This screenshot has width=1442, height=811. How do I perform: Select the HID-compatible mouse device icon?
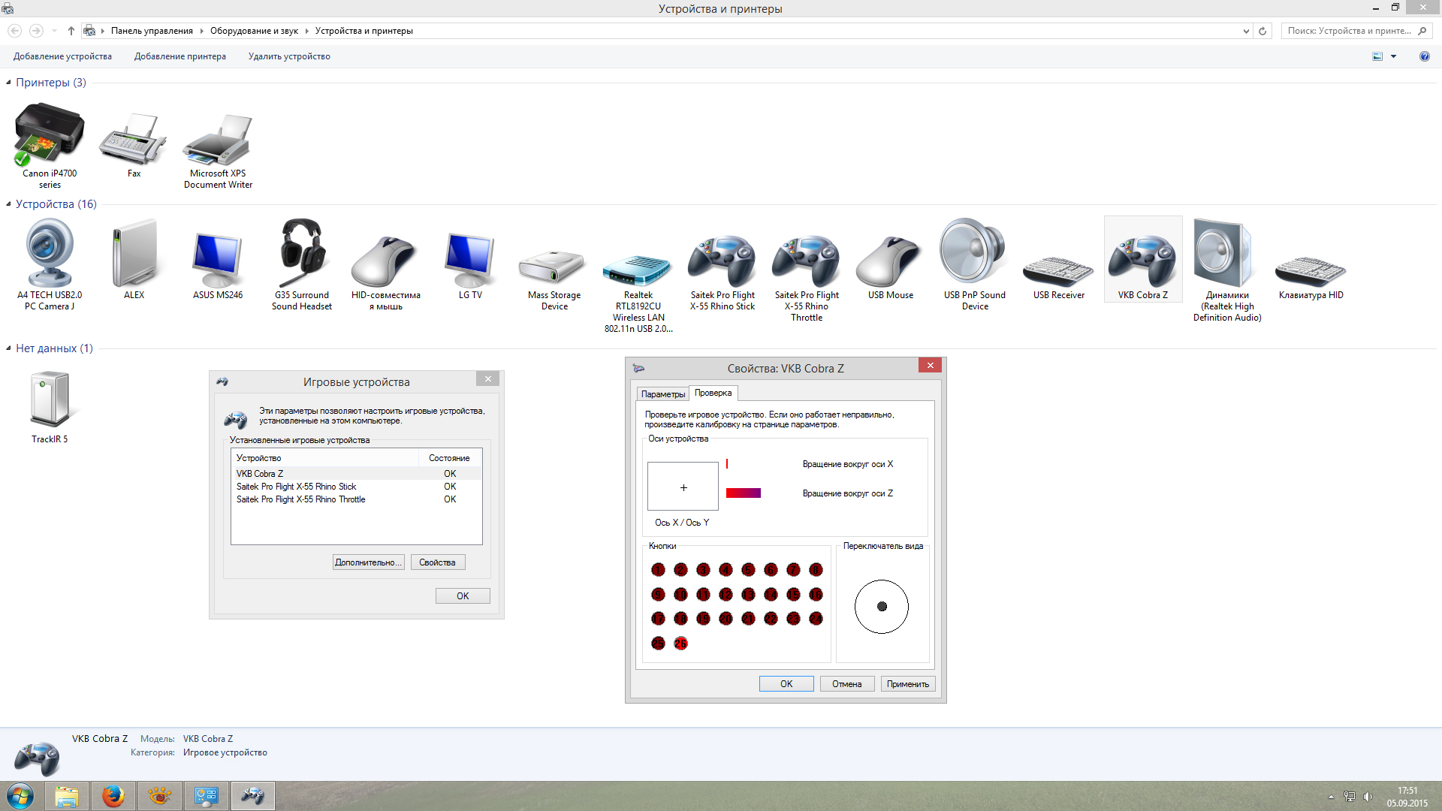(x=386, y=261)
